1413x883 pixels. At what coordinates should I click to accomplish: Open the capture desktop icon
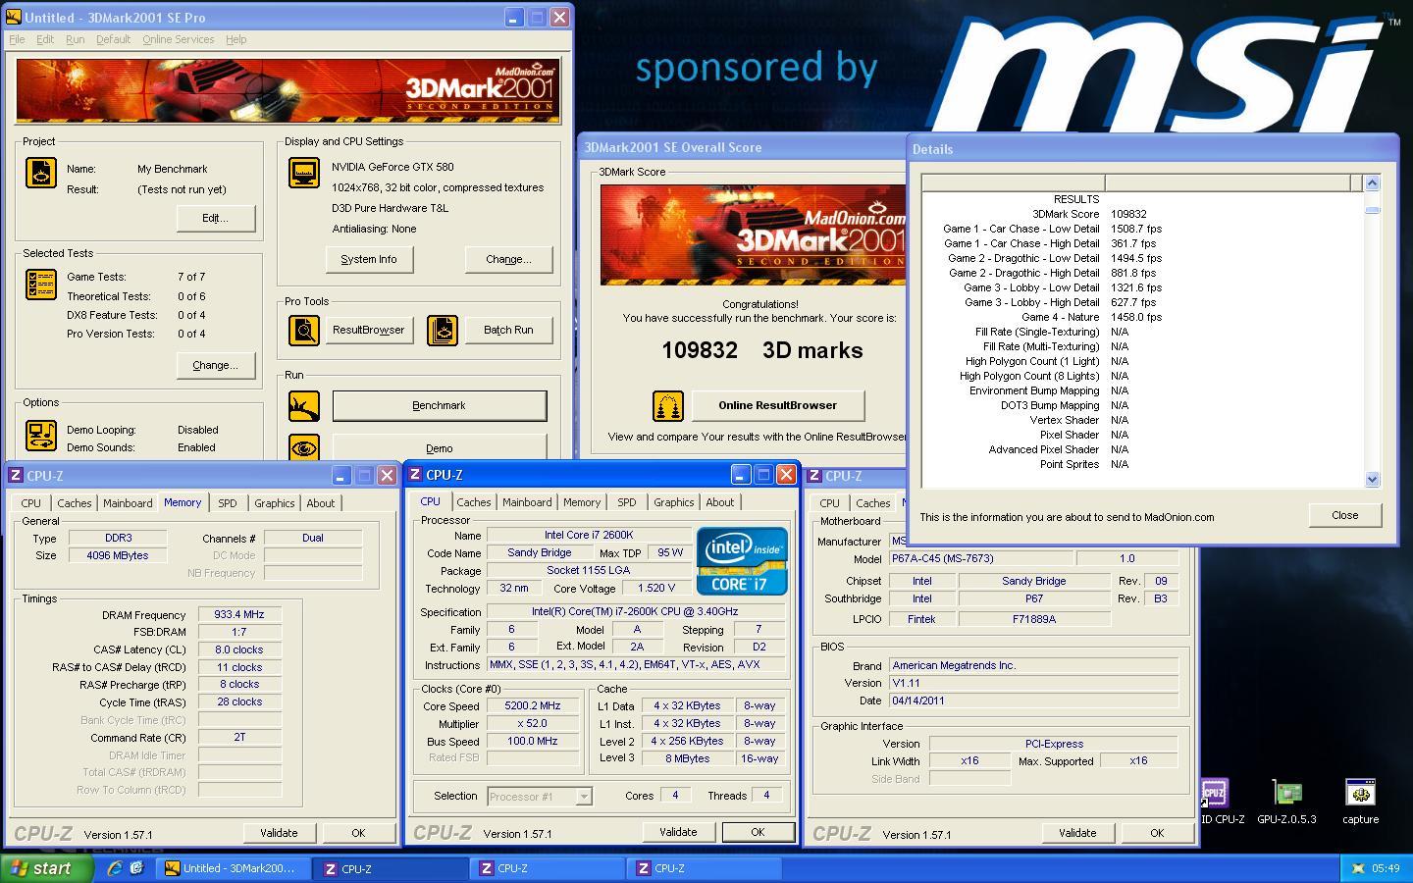(1360, 801)
